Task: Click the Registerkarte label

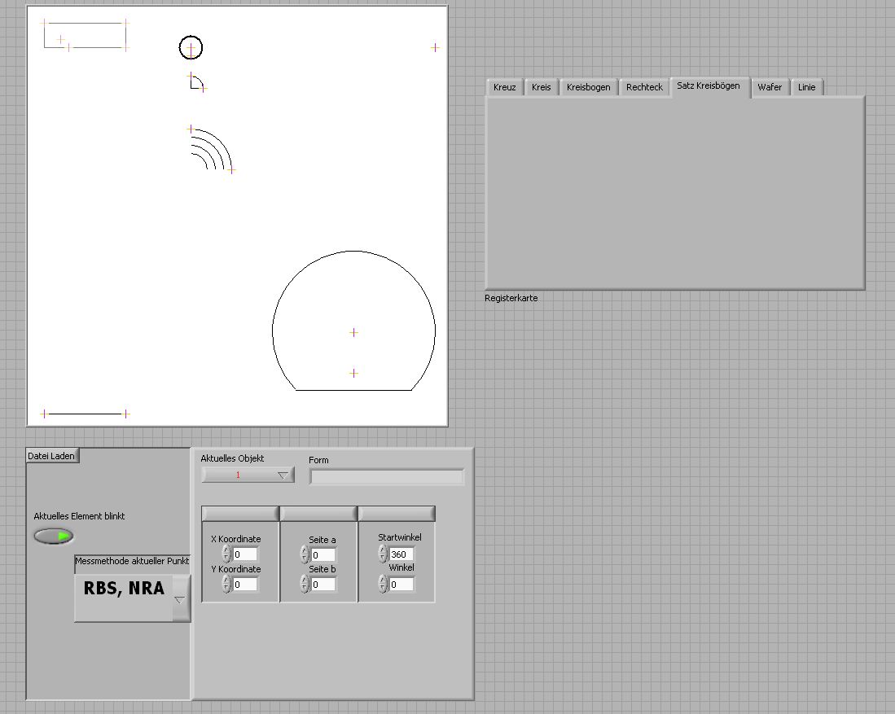Action: point(511,298)
